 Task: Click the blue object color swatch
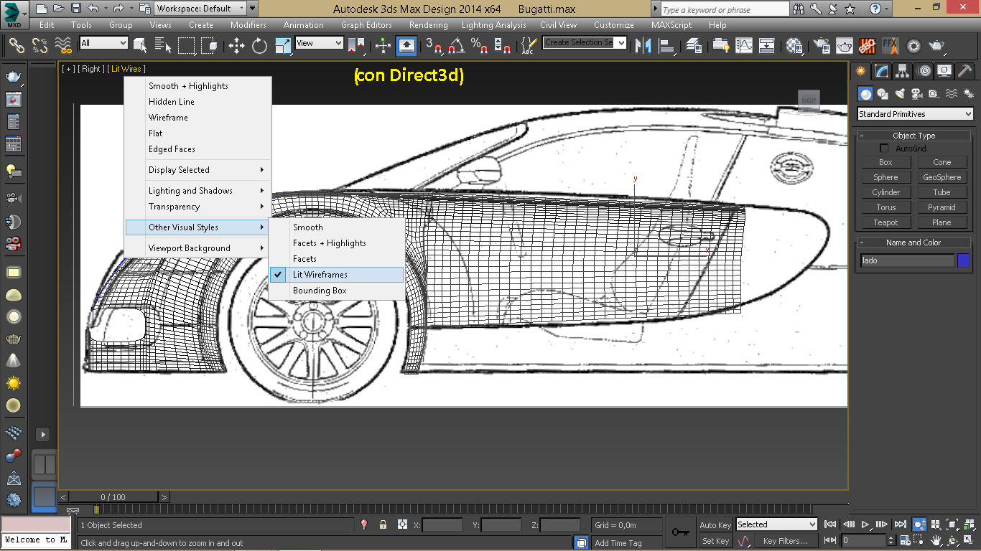click(963, 260)
